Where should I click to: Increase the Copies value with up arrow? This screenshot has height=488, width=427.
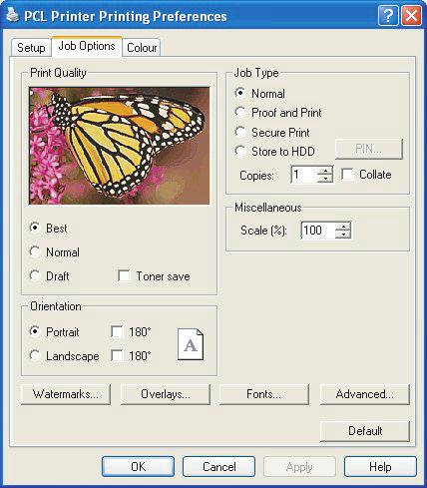[325, 170]
